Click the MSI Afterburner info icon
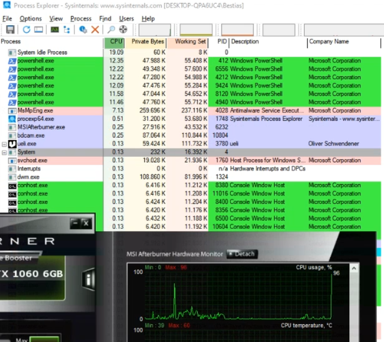Screen dimensions: 384x342 pos(89,279)
